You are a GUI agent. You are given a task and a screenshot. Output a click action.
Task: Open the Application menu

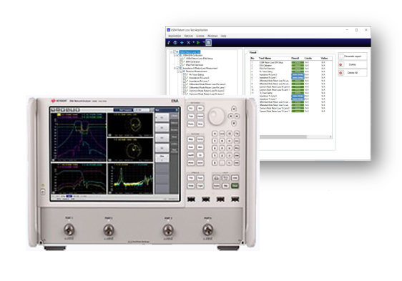click(175, 36)
